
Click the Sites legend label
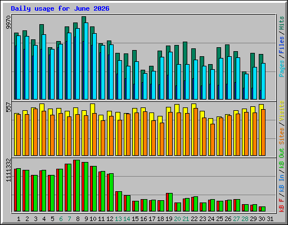click(x=282, y=136)
